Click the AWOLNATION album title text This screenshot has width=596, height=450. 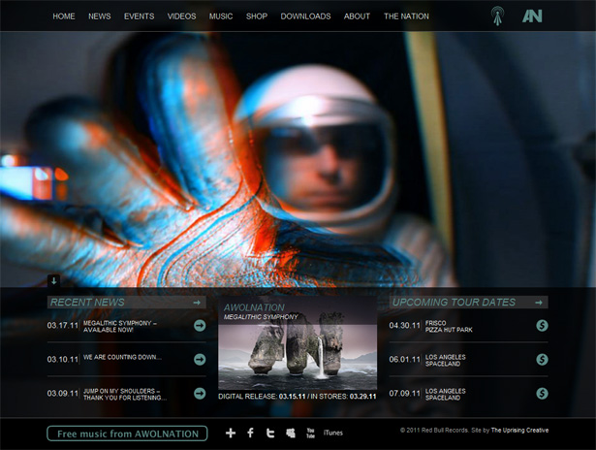pos(254,307)
